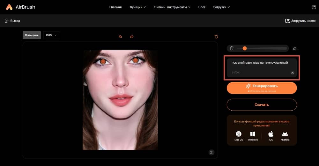The width and height of the screenshot is (319, 166).
Task: Open the Блог menu item
Action: [202, 7]
